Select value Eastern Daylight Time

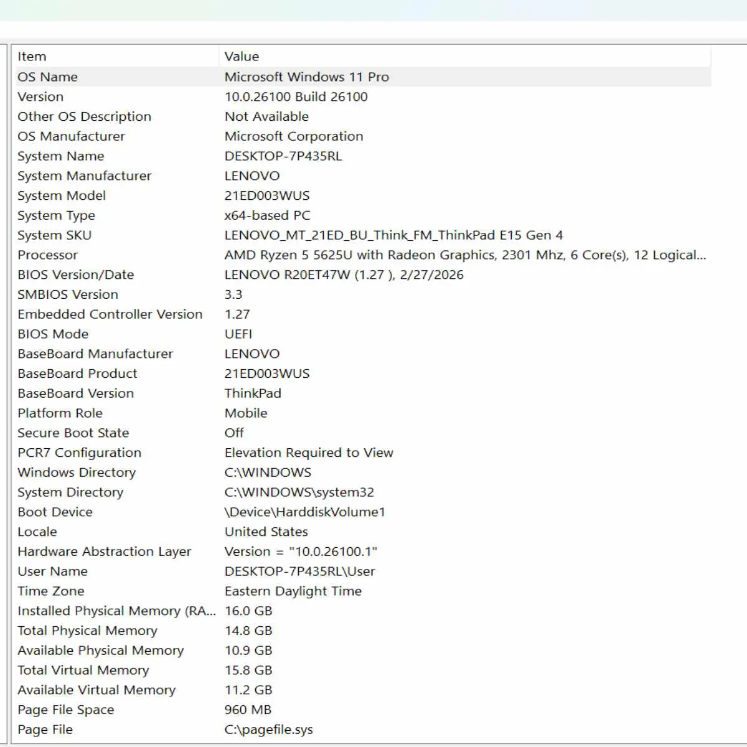point(293,591)
